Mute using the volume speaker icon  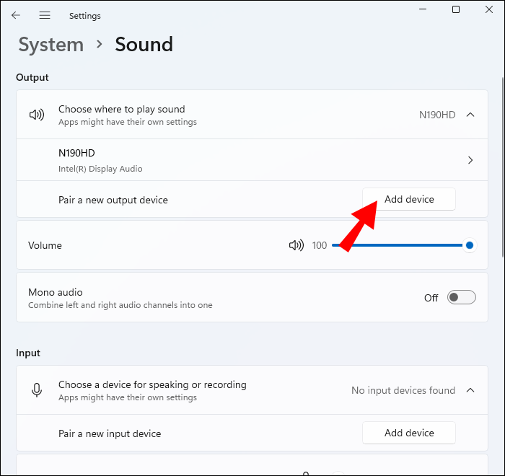click(x=296, y=245)
